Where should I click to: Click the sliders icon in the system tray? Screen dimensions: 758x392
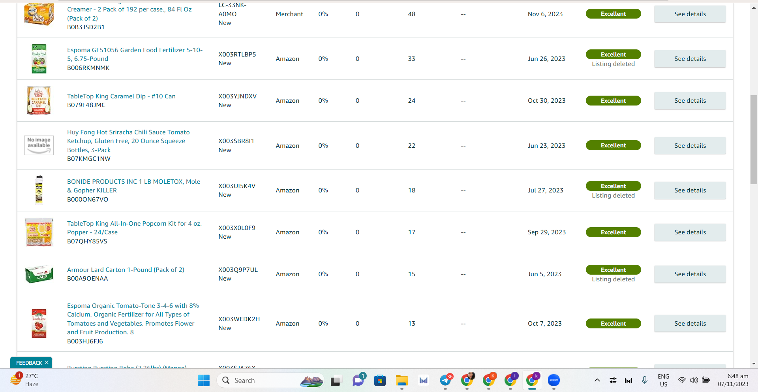613,380
